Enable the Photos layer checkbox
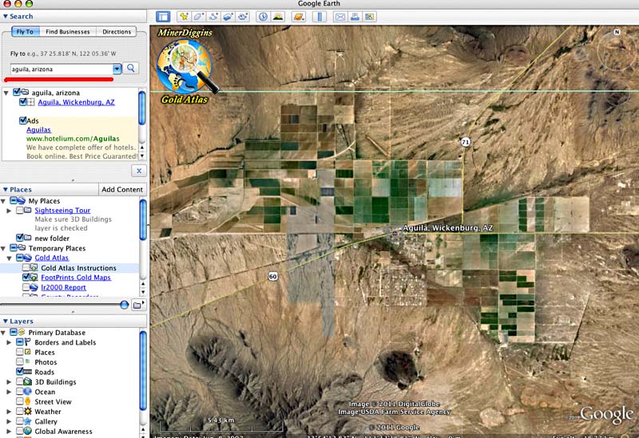This screenshot has width=639, height=438. pyautogui.click(x=19, y=362)
